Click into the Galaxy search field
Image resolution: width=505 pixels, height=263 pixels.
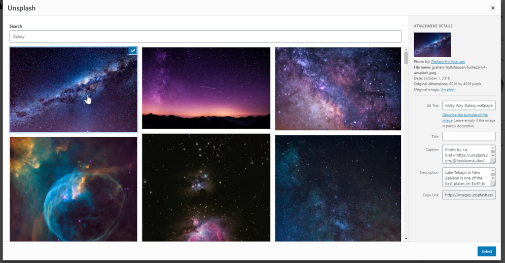[206, 37]
